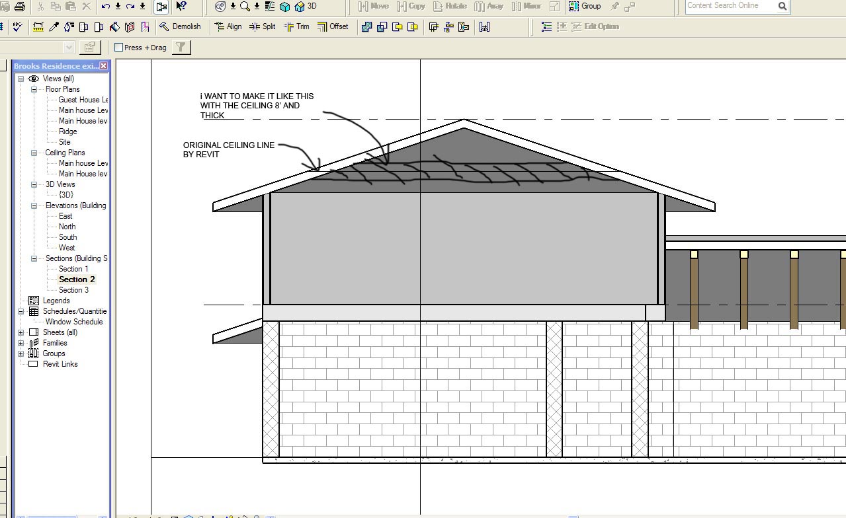846x518 pixels.
Task: Select the East elevation
Action: tap(65, 216)
